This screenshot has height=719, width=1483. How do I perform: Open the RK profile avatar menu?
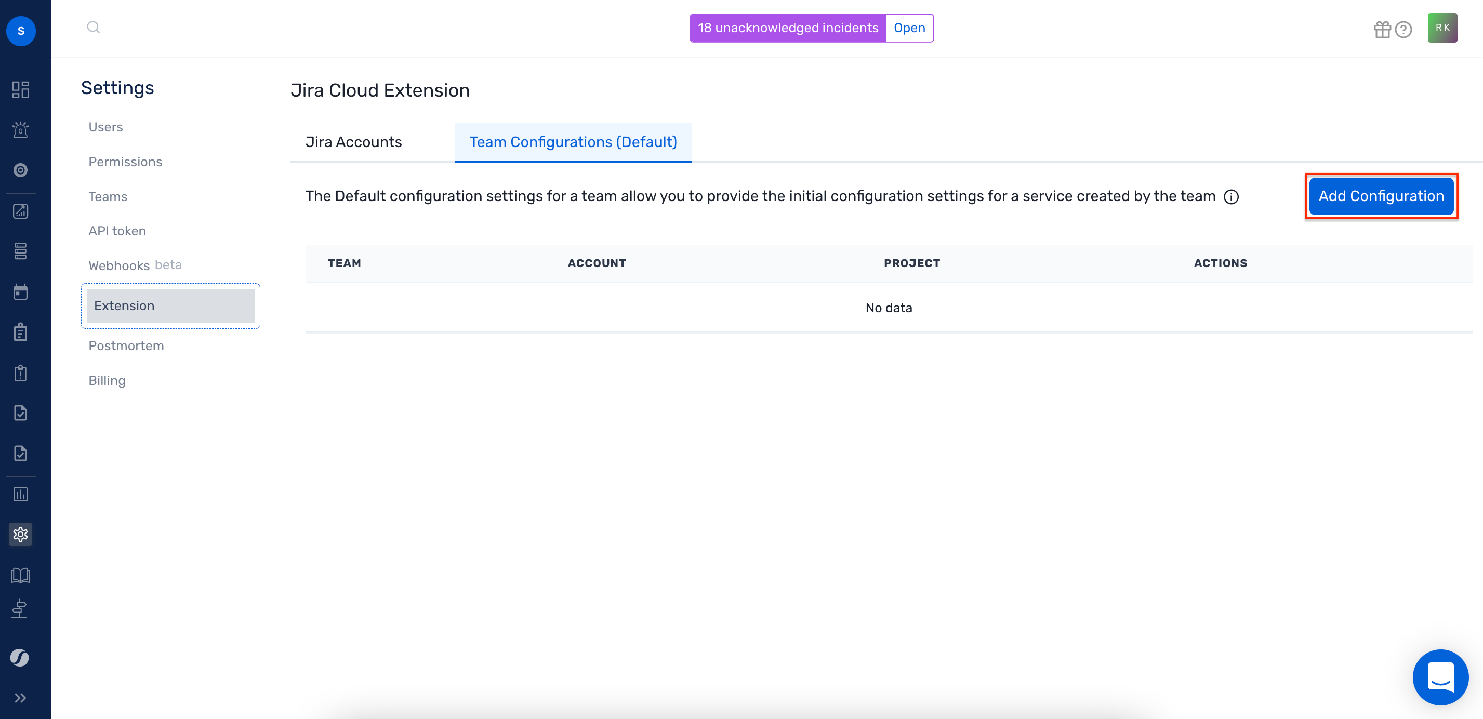(1442, 27)
